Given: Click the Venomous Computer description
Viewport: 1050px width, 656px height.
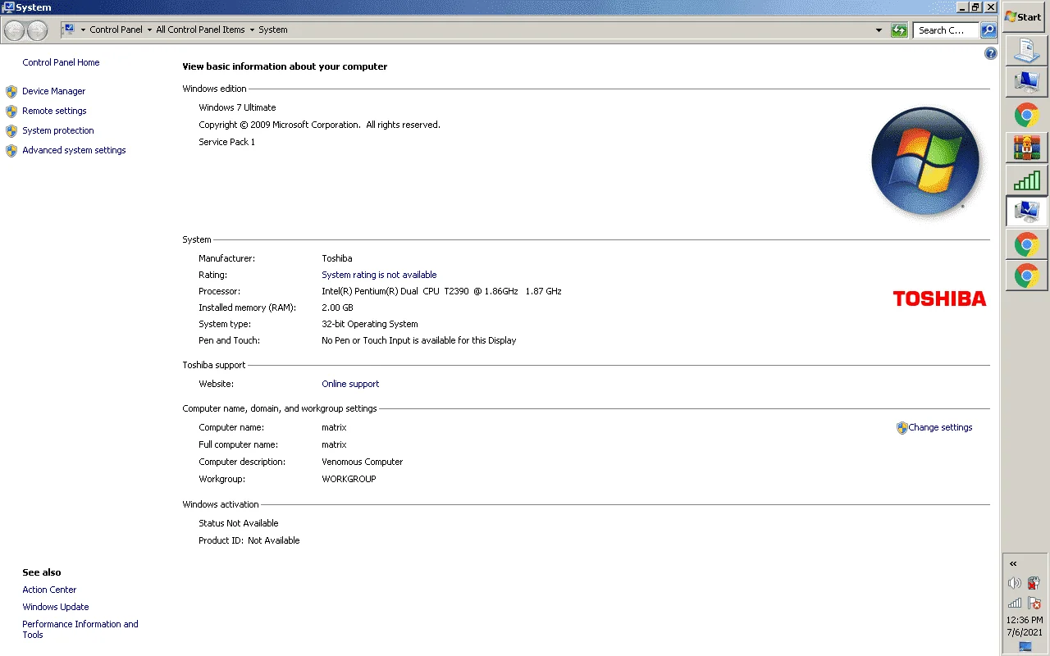Looking at the screenshot, I should coord(363,462).
